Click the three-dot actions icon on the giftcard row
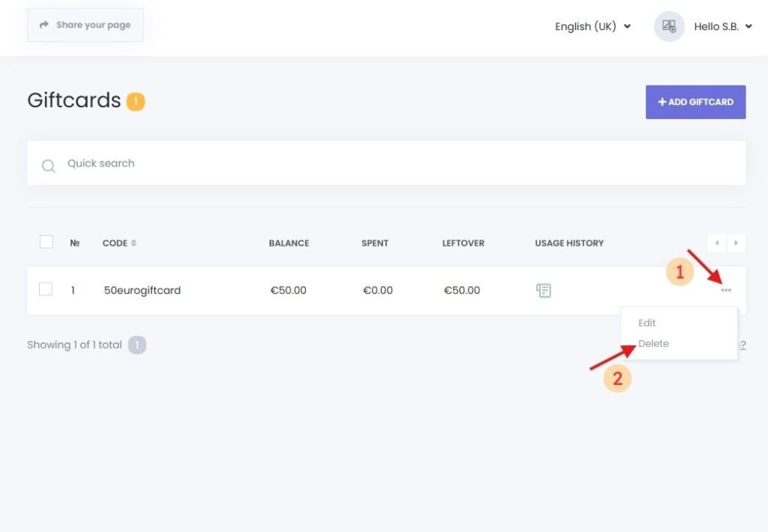 point(725,288)
